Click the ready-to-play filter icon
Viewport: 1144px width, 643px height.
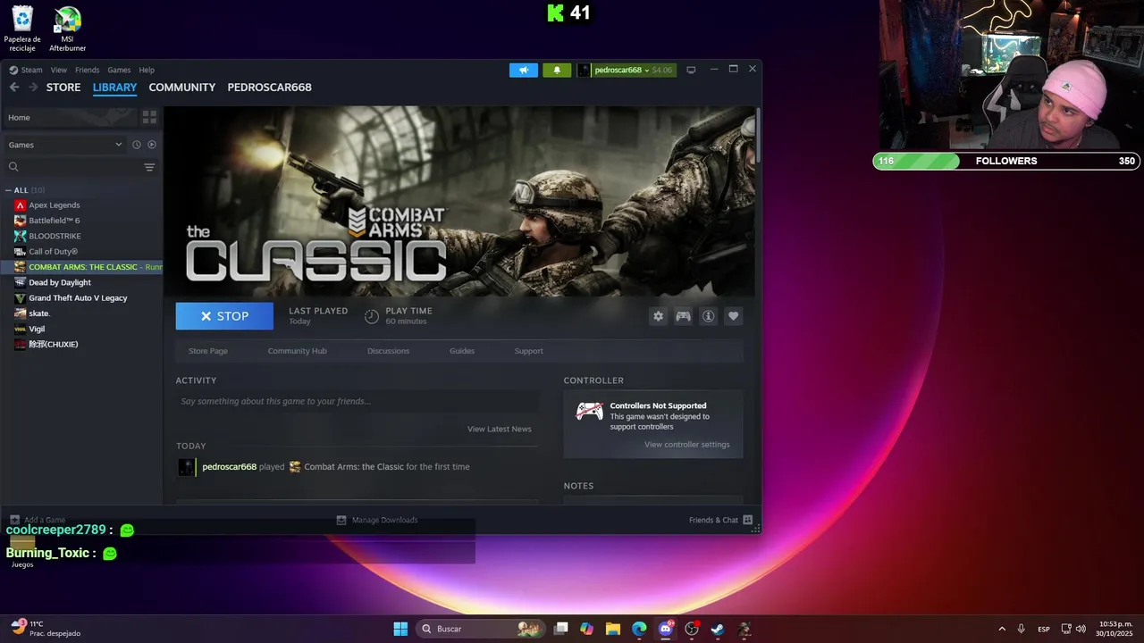(152, 145)
